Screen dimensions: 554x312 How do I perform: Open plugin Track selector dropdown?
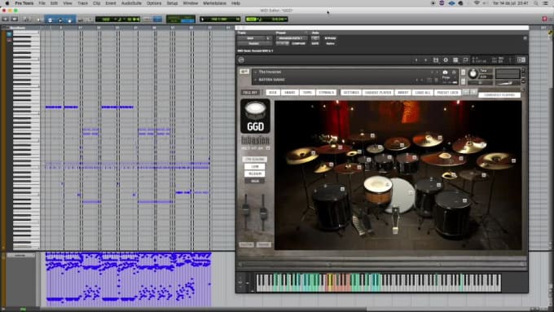(250, 38)
